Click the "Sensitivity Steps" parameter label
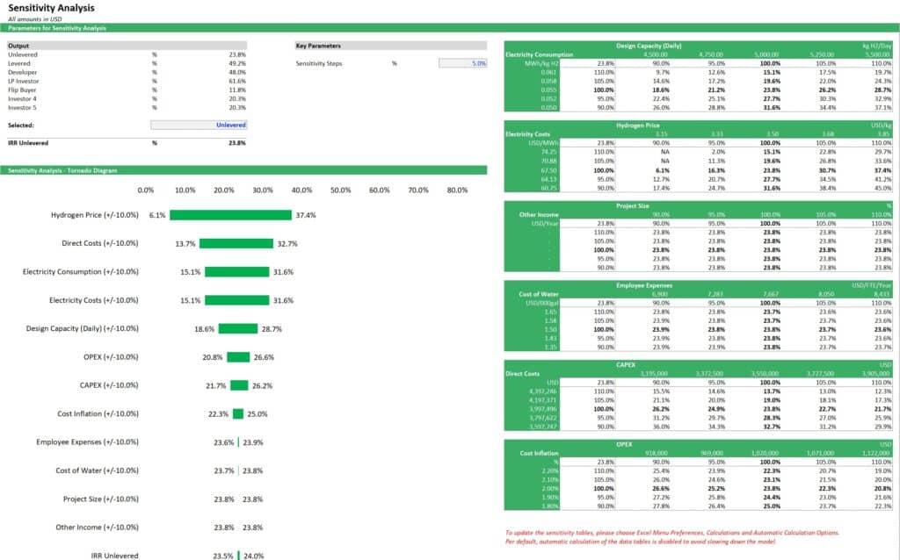The image size is (900, 560). (318, 63)
